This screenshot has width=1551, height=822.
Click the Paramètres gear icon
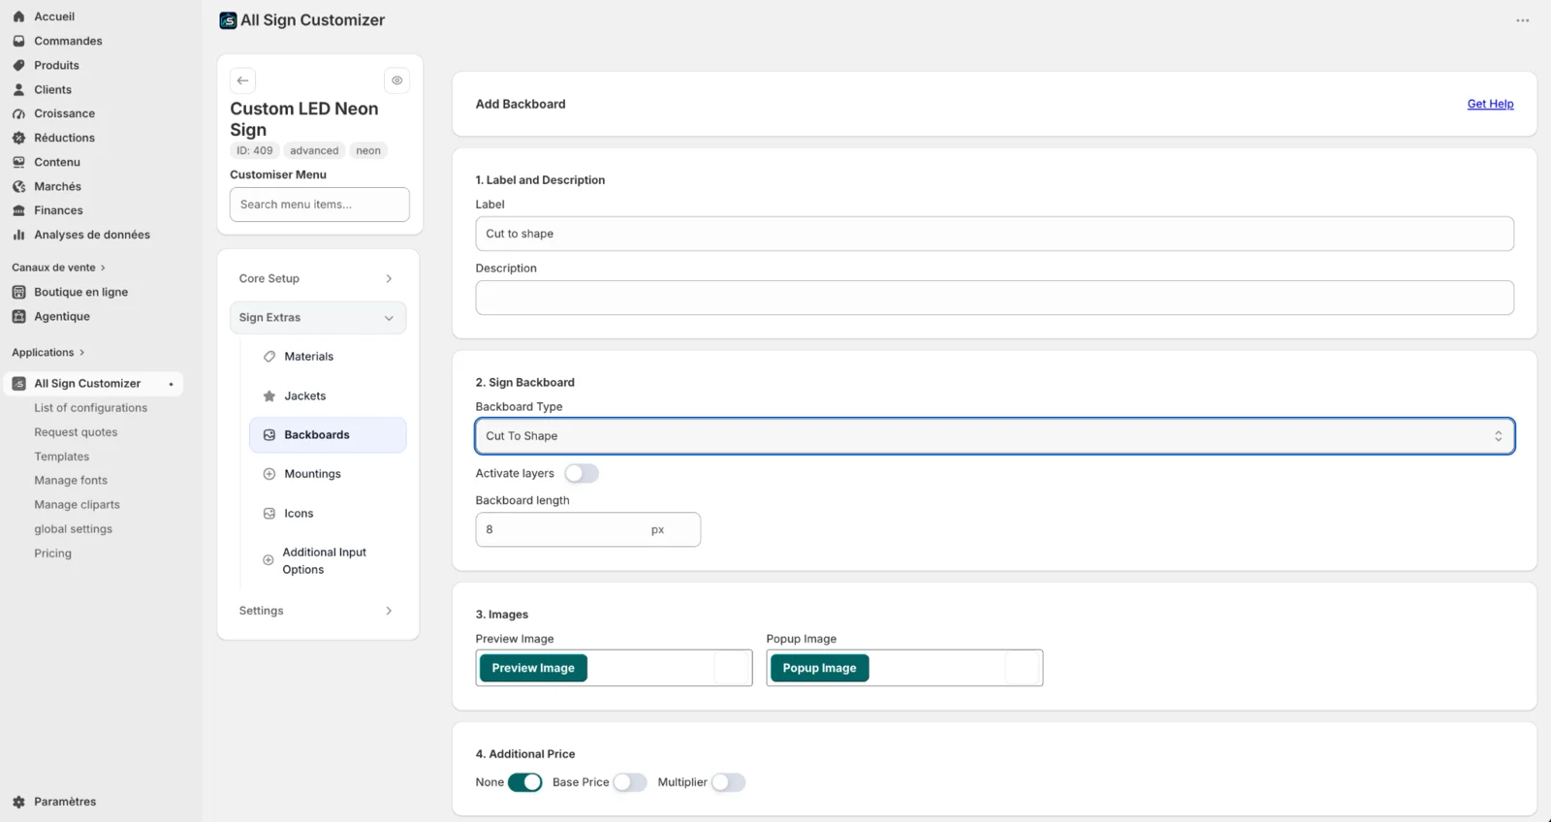[18, 802]
